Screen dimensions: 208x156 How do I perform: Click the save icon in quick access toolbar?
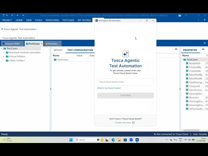(4, 15)
